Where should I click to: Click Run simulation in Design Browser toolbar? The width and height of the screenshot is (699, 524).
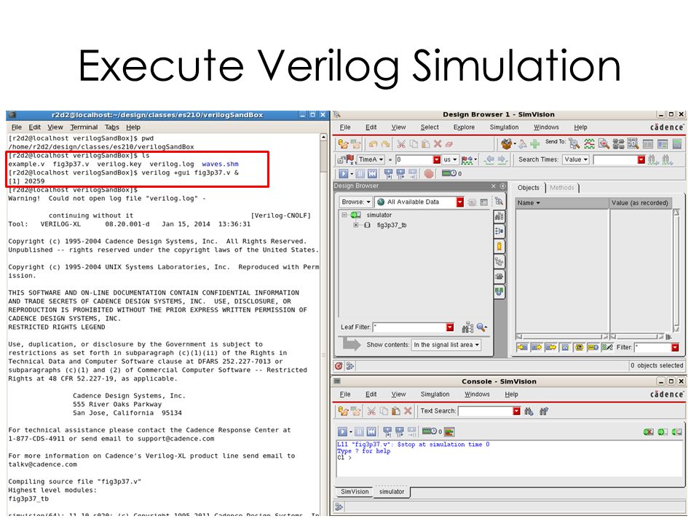(343, 174)
